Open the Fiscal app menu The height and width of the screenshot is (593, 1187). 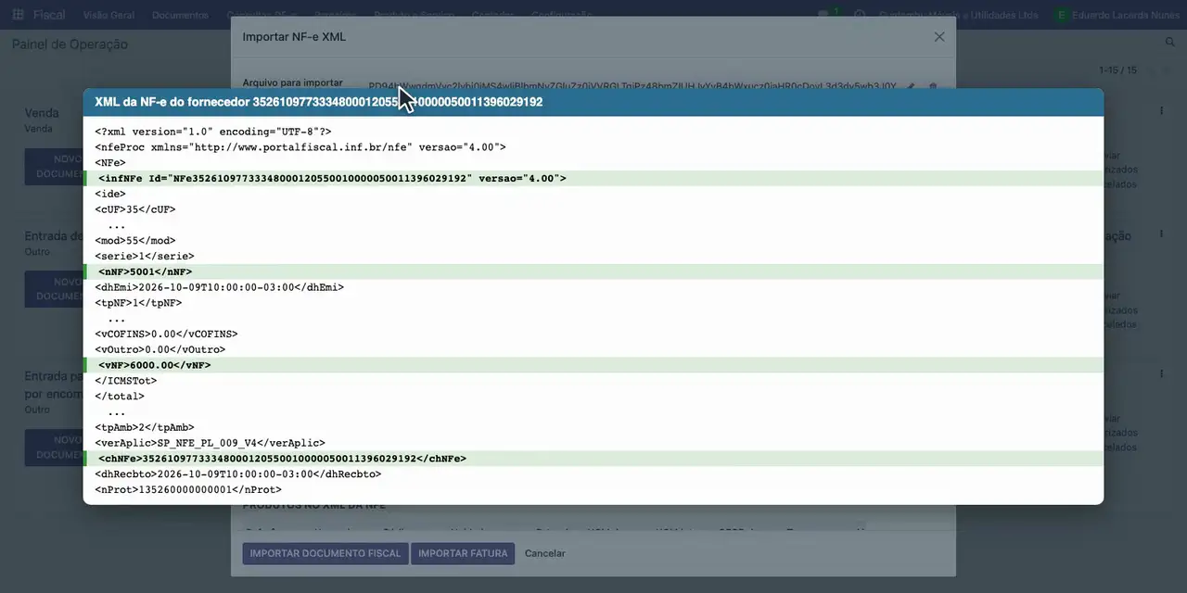coord(49,16)
